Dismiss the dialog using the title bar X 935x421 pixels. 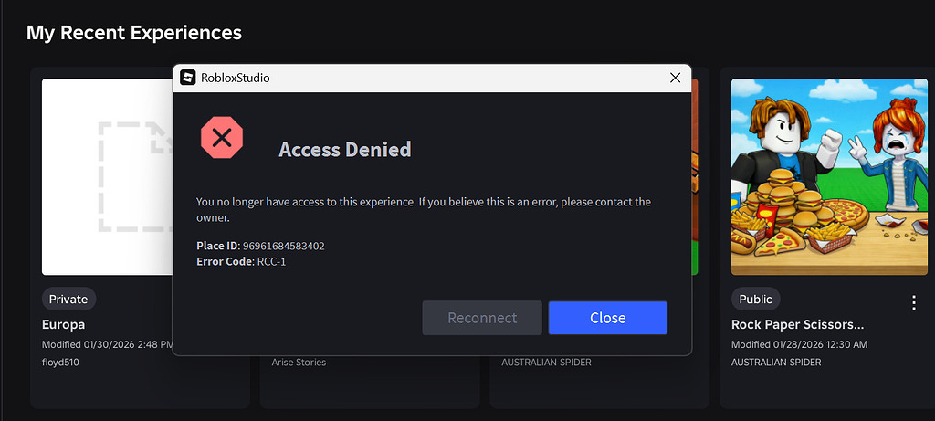(x=675, y=78)
